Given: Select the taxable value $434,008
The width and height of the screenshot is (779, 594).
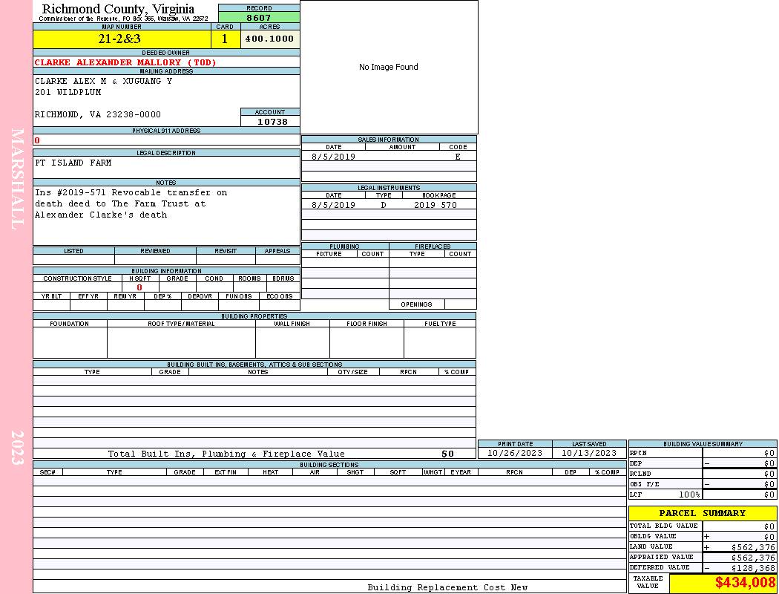Looking at the screenshot, I should pos(745,583).
